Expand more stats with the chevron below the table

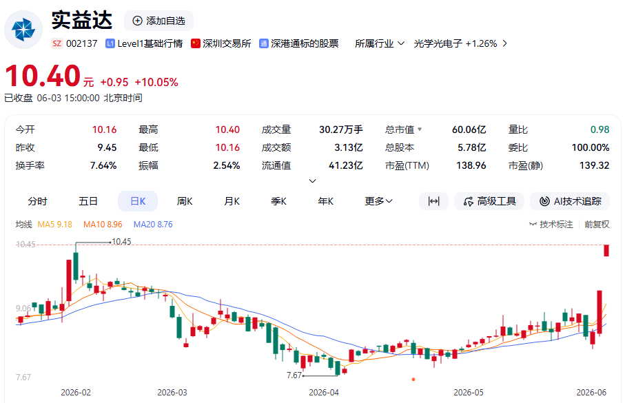click(313, 181)
